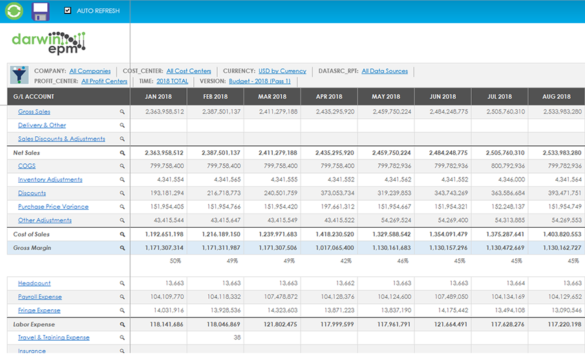The image size is (585, 355).
Task: Open the Budget - 2018 (Pass 1) version link
Action: point(260,81)
